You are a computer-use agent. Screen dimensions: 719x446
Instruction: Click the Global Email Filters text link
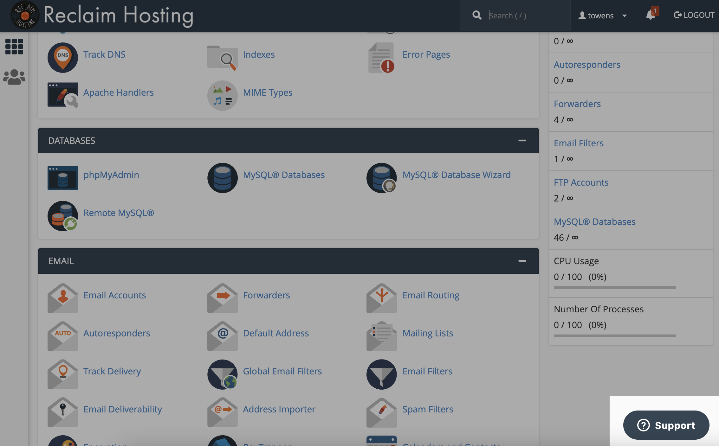(x=282, y=371)
